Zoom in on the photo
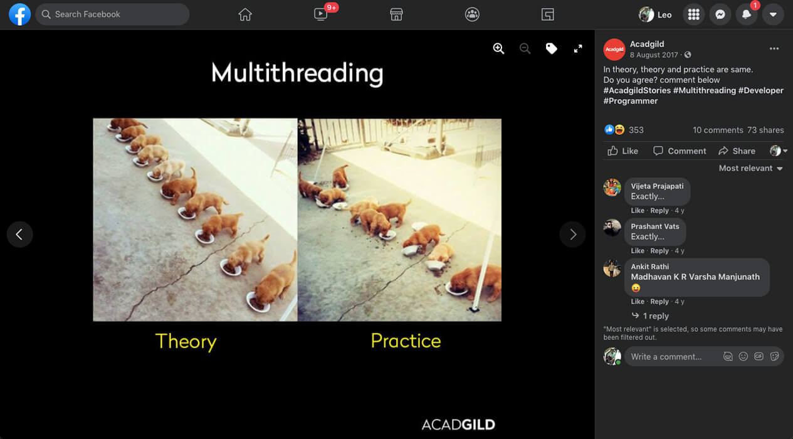Viewport: 793px width, 439px height. (x=498, y=49)
